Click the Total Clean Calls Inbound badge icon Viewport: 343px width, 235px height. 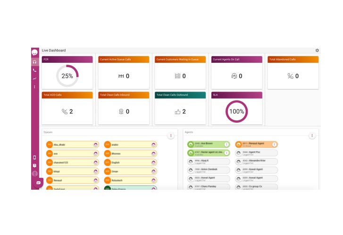pos(121,111)
